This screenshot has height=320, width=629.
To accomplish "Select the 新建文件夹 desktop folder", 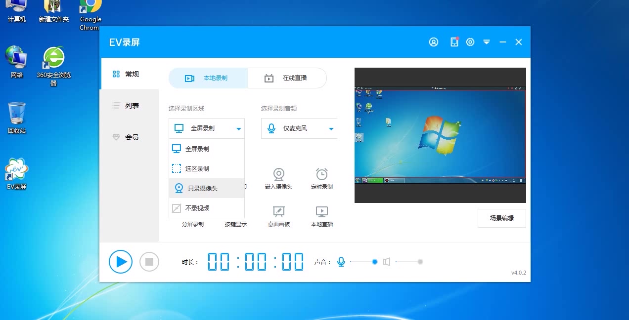I will coord(54,11).
